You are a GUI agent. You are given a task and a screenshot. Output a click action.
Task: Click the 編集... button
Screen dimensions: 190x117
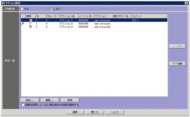[x=50, y=100]
